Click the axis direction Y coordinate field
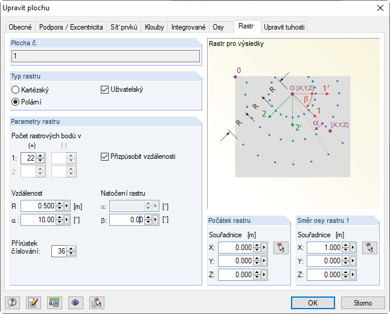The width and height of the screenshot is (390, 314). tap(325, 261)
